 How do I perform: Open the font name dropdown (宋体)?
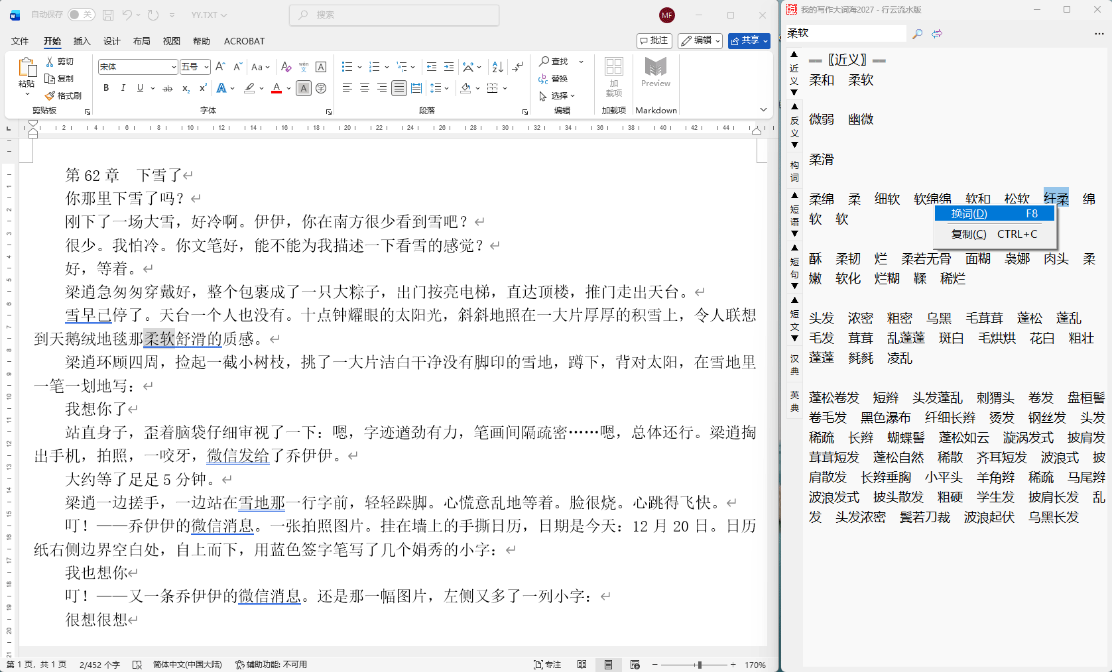(174, 67)
